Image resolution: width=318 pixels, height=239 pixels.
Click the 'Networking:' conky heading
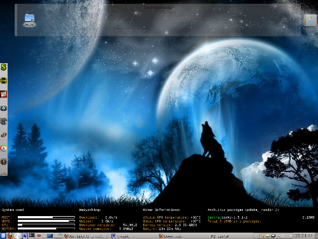[90, 210]
